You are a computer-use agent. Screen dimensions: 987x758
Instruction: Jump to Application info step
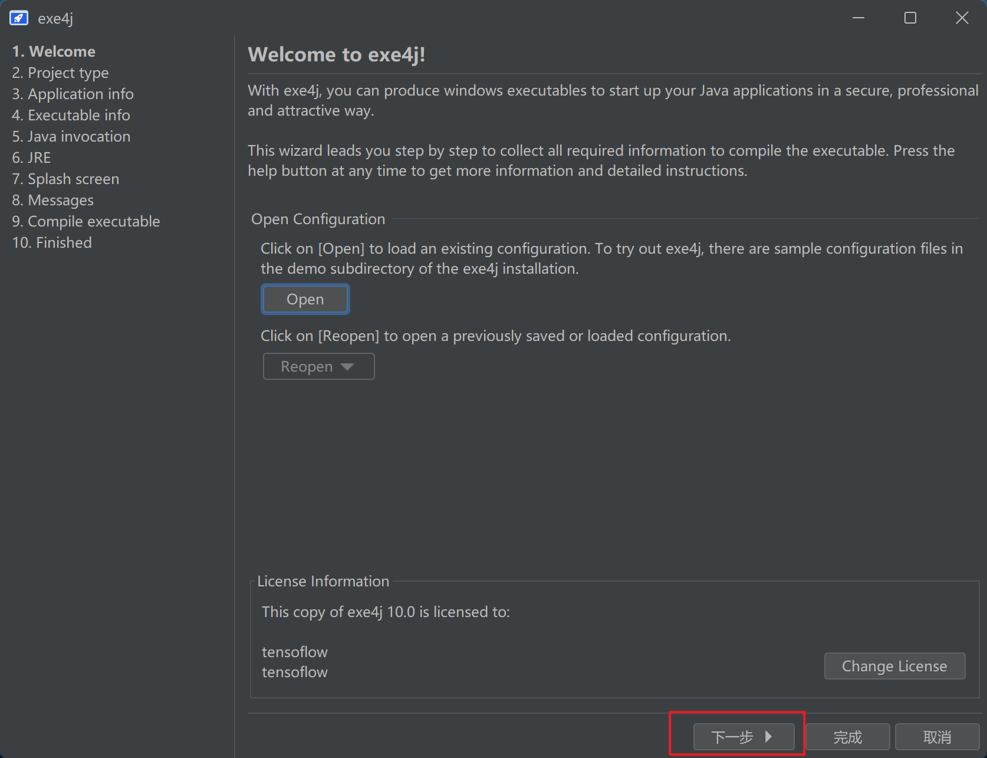pyautogui.click(x=73, y=94)
